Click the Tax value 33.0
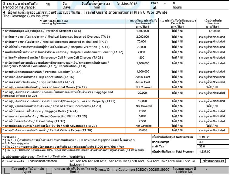230x175 pixels. click(202, 146)
